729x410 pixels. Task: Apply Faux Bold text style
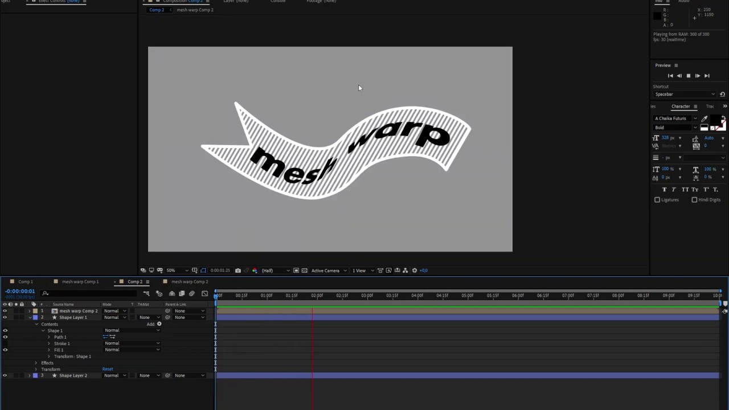click(x=664, y=190)
